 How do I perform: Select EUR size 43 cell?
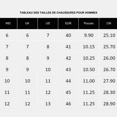pyautogui.click(x=68, y=69)
